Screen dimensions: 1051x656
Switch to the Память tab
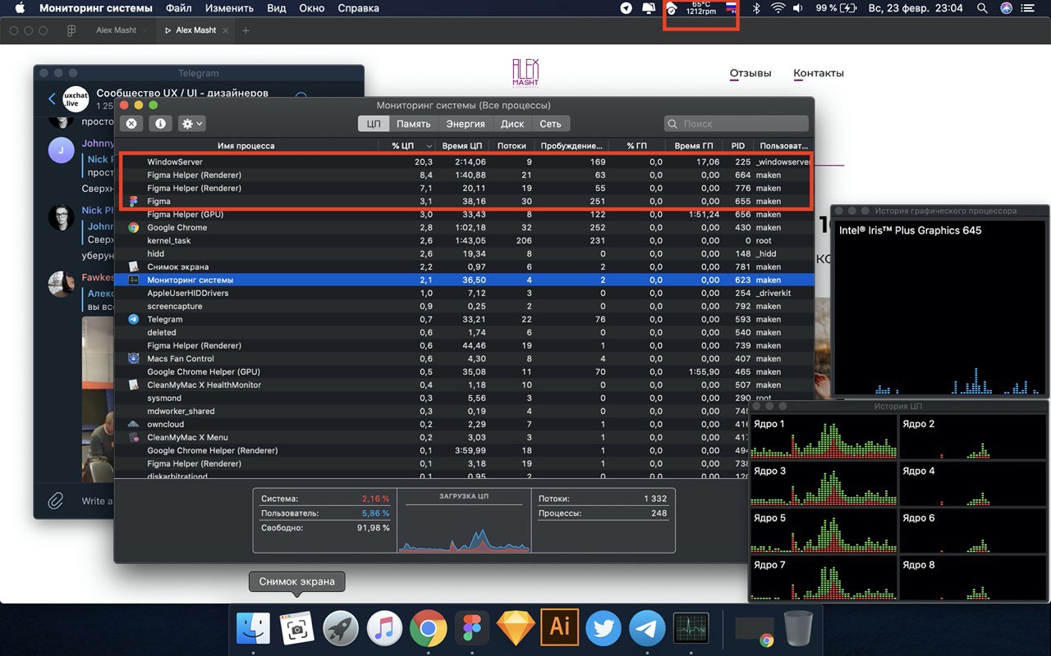414,124
